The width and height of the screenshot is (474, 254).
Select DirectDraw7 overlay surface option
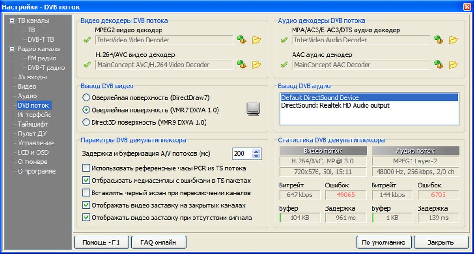pyautogui.click(x=86, y=98)
